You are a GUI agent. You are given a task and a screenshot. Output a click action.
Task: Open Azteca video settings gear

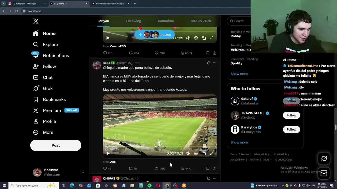tap(196, 154)
